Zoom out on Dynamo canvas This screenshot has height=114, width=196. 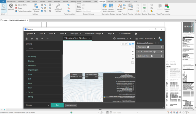(133, 54)
